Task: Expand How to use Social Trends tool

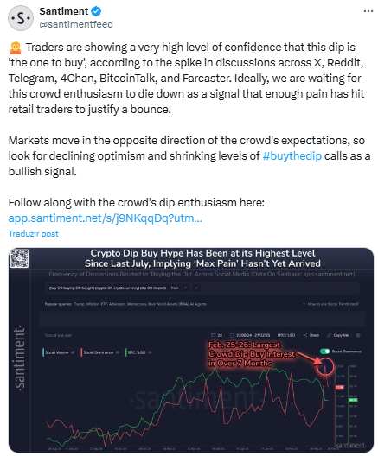Action: (x=330, y=304)
